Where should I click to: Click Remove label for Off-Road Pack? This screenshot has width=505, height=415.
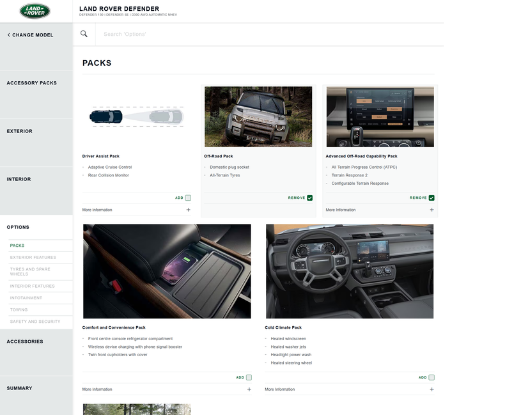click(x=297, y=198)
